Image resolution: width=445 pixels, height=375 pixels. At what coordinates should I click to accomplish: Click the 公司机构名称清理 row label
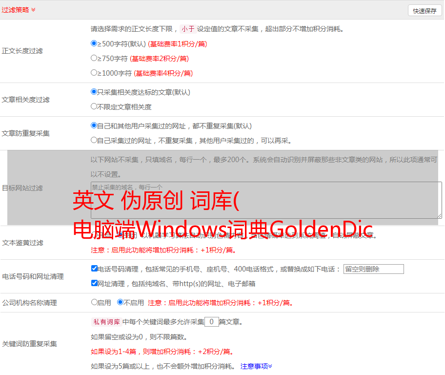coord(29,303)
